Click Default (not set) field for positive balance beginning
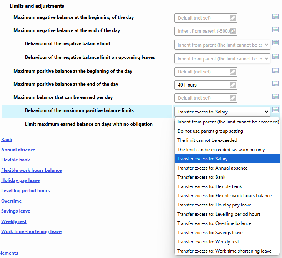Viewport: 282px width, 258px height. pyautogui.click(x=206, y=72)
